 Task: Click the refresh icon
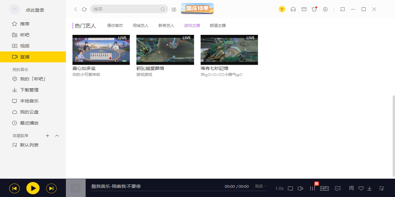(x=84, y=10)
